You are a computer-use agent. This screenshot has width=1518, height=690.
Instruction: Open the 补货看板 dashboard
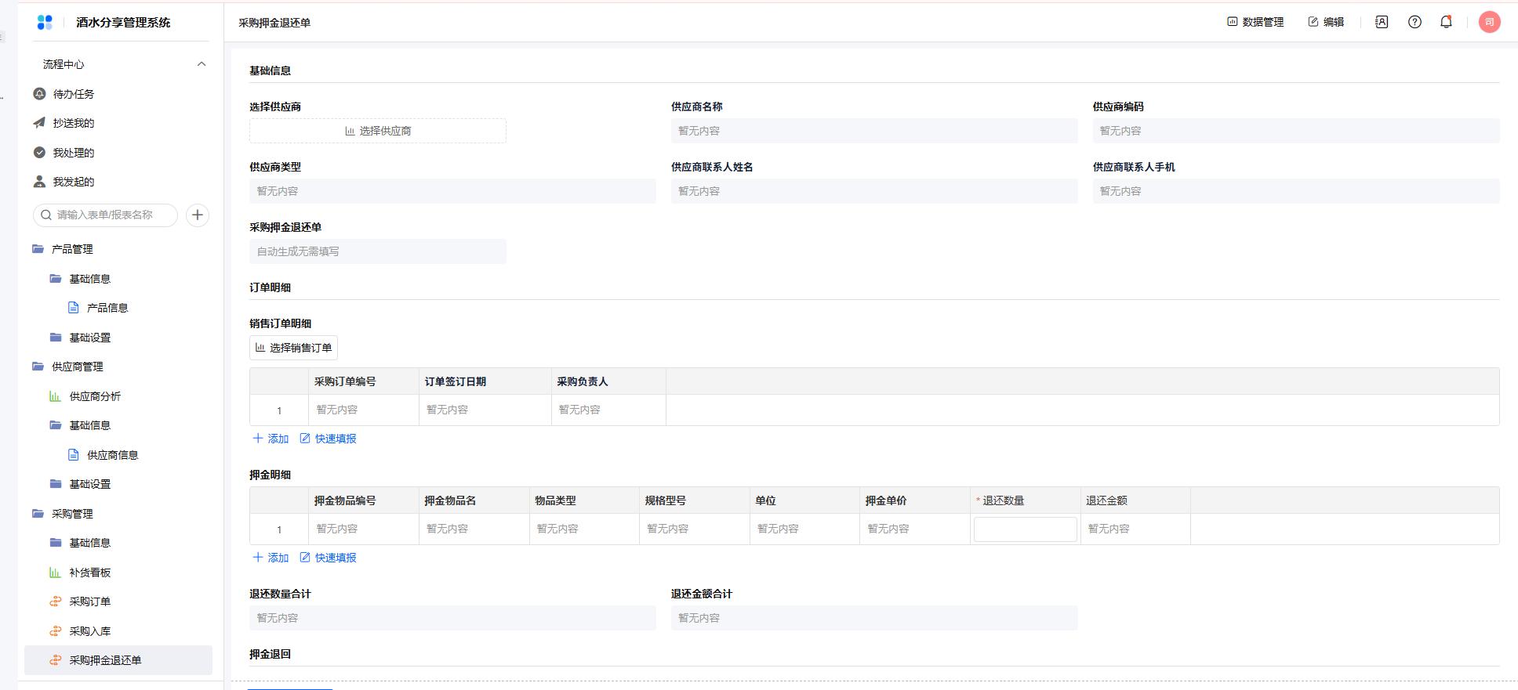[118, 573]
